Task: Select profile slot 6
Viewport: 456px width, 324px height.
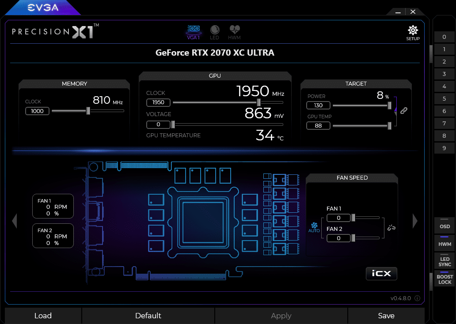Action: click(444, 111)
